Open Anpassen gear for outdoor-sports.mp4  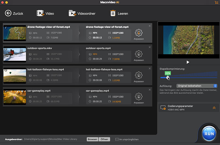[x=139, y=54]
